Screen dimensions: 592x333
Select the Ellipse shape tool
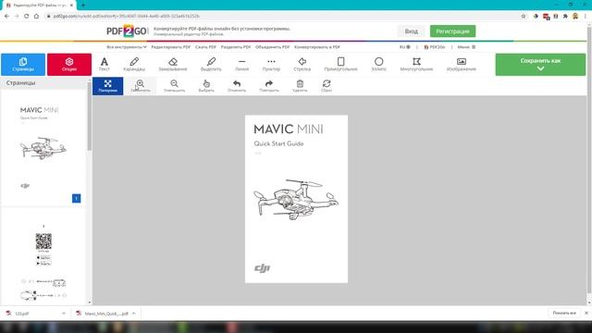tap(378, 64)
